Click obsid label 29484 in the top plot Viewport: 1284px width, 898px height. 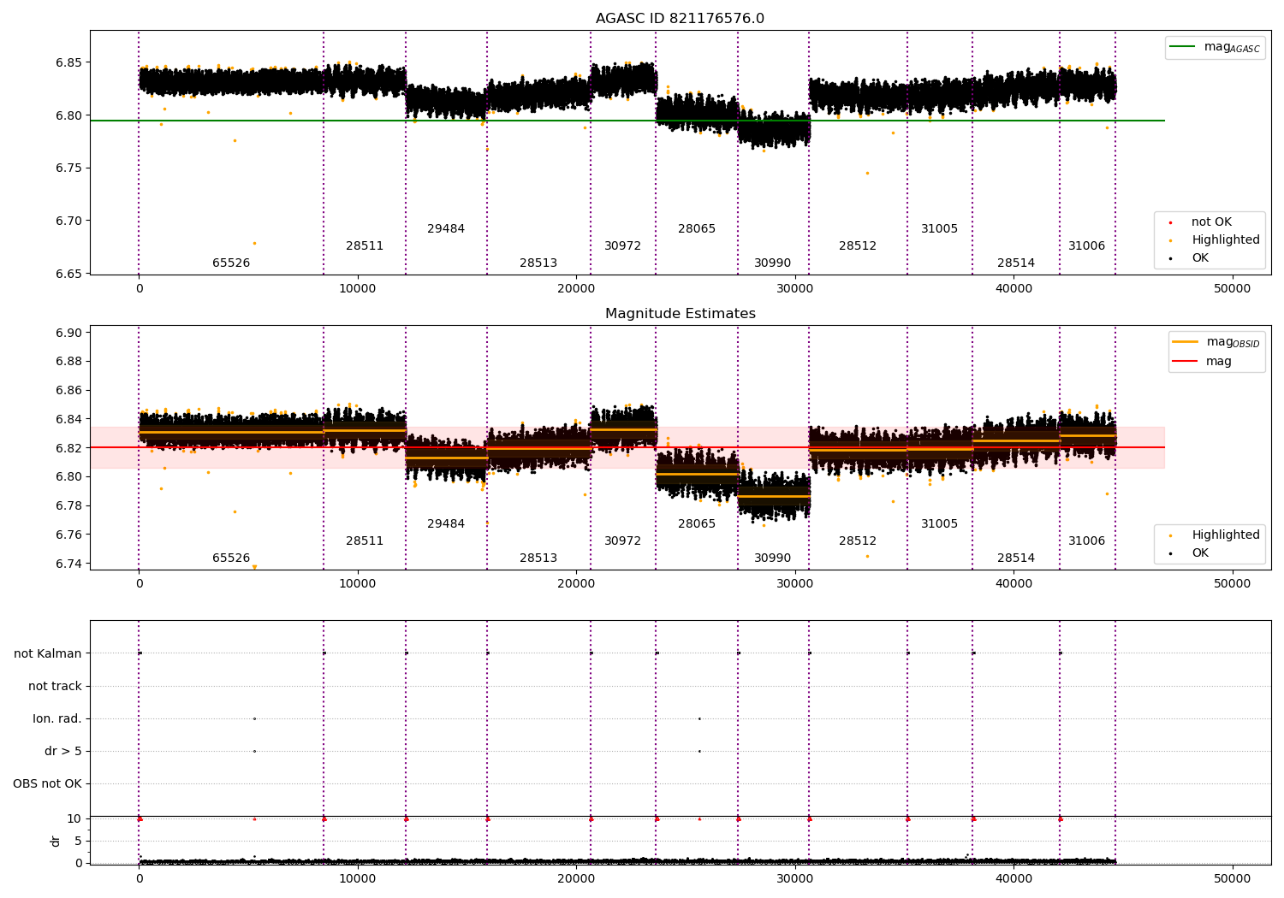click(x=446, y=229)
